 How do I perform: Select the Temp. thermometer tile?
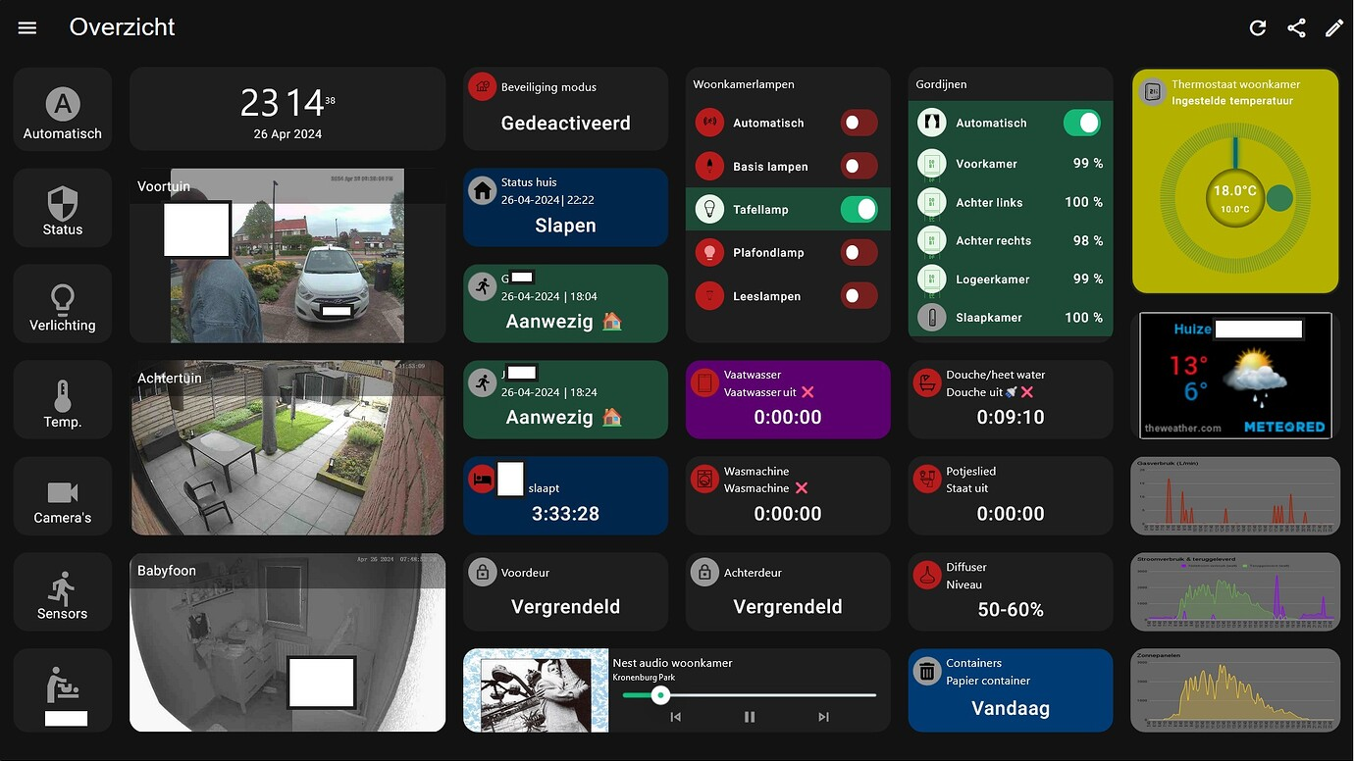coord(63,399)
